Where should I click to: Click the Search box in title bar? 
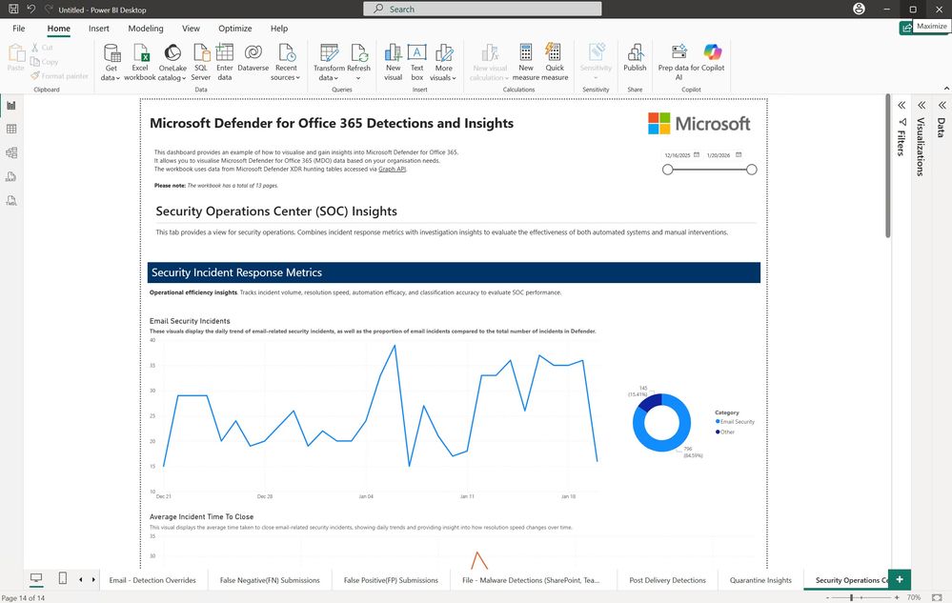click(482, 10)
